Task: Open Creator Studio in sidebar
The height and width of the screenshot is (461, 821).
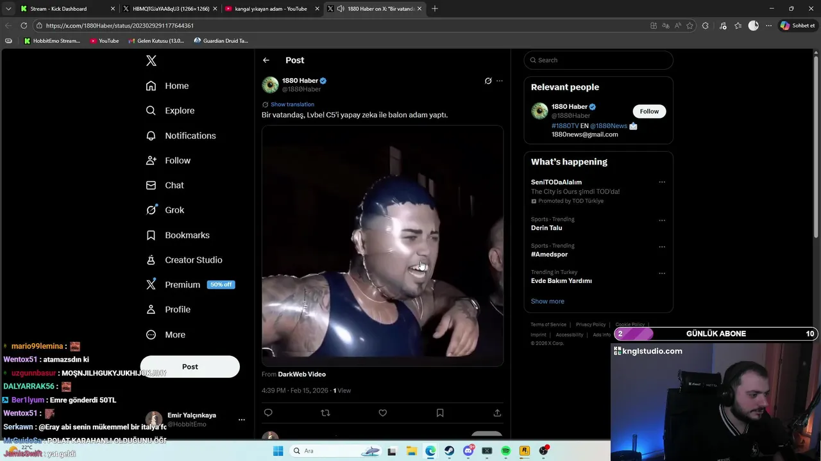Action: [184, 260]
